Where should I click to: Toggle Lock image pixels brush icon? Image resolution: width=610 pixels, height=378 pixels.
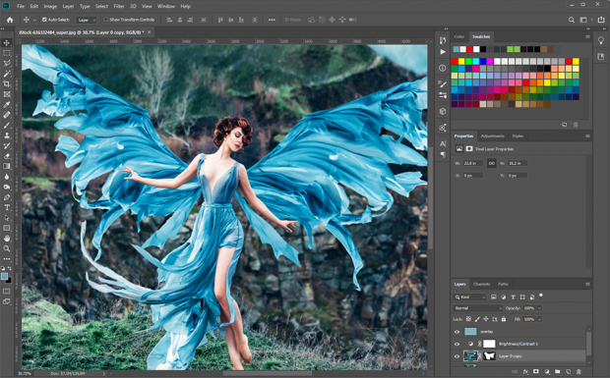[477, 319]
